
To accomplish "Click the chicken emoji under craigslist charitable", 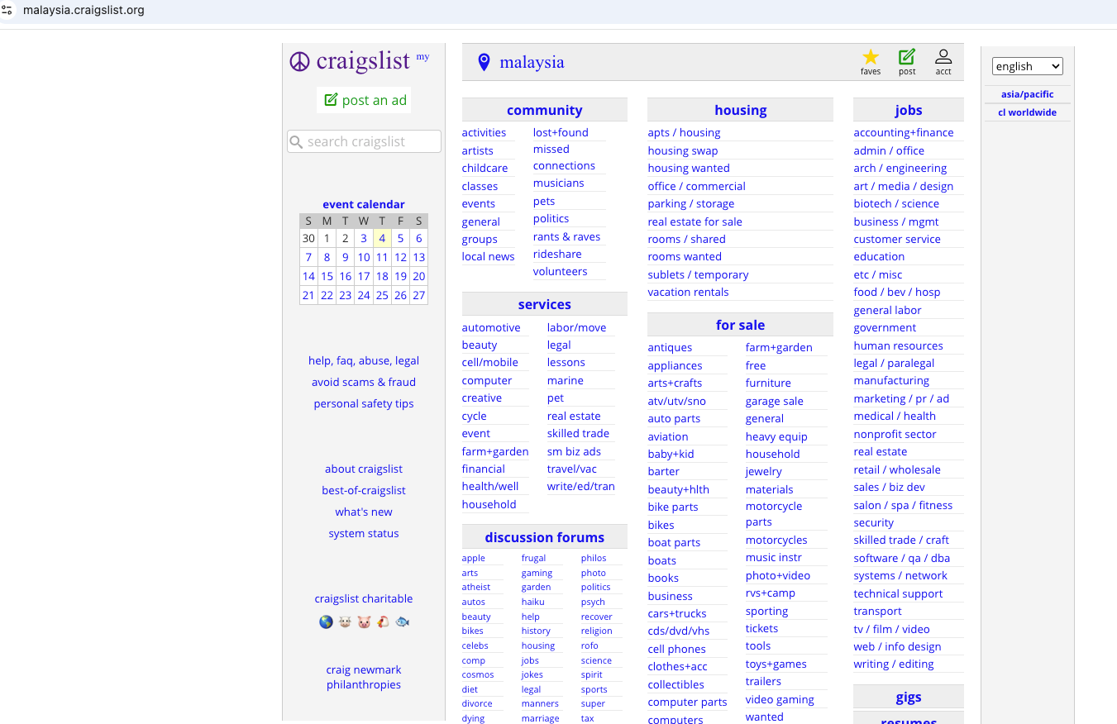I will pyautogui.click(x=383, y=622).
